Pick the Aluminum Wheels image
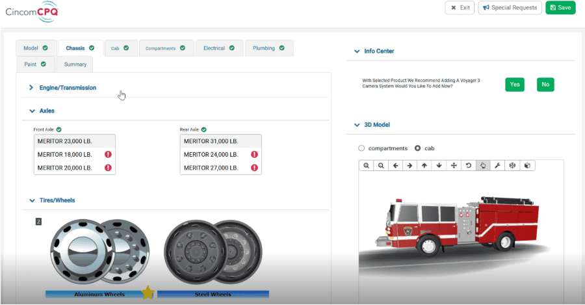The height and width of the screenshot is (305, 585). click(100, 252)
